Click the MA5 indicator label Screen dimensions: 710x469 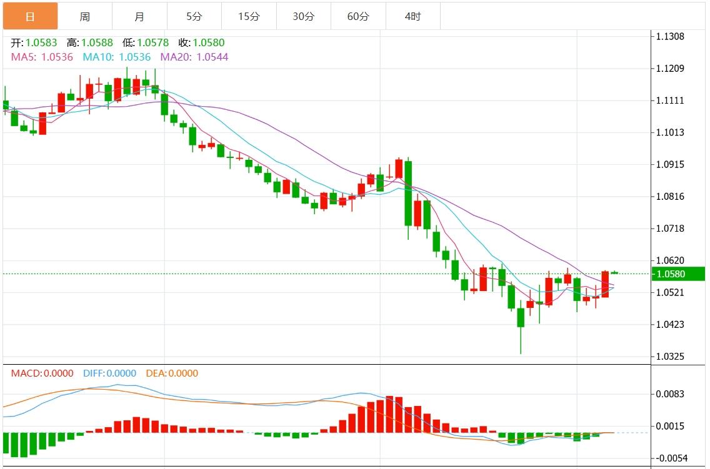pyautogui.click(x=42, y=57)
